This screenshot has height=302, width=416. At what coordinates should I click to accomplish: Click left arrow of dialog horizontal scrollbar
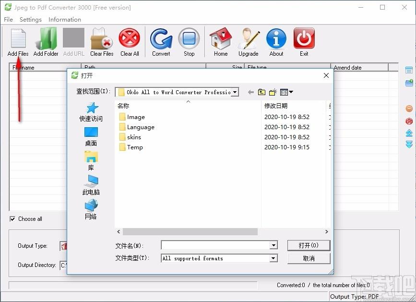[x=119, y=232]
